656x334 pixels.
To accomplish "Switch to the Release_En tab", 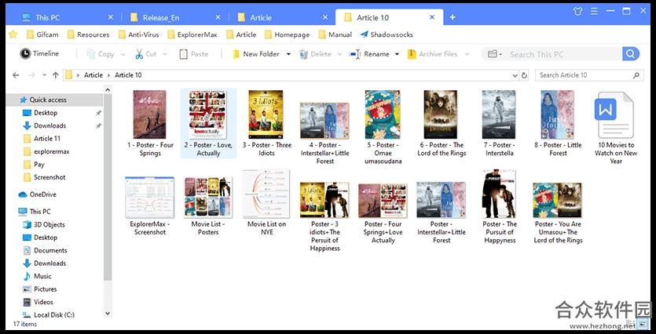I will [x=175, y=17].
